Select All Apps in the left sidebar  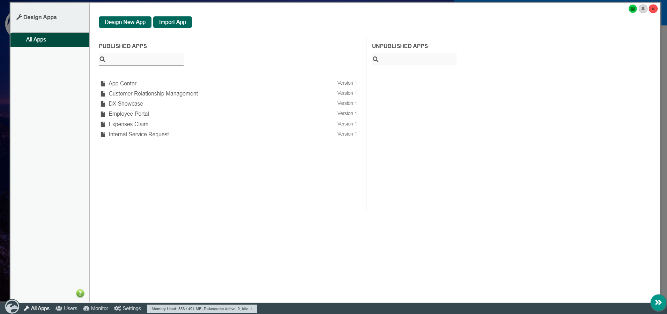[x=50, y=40]
